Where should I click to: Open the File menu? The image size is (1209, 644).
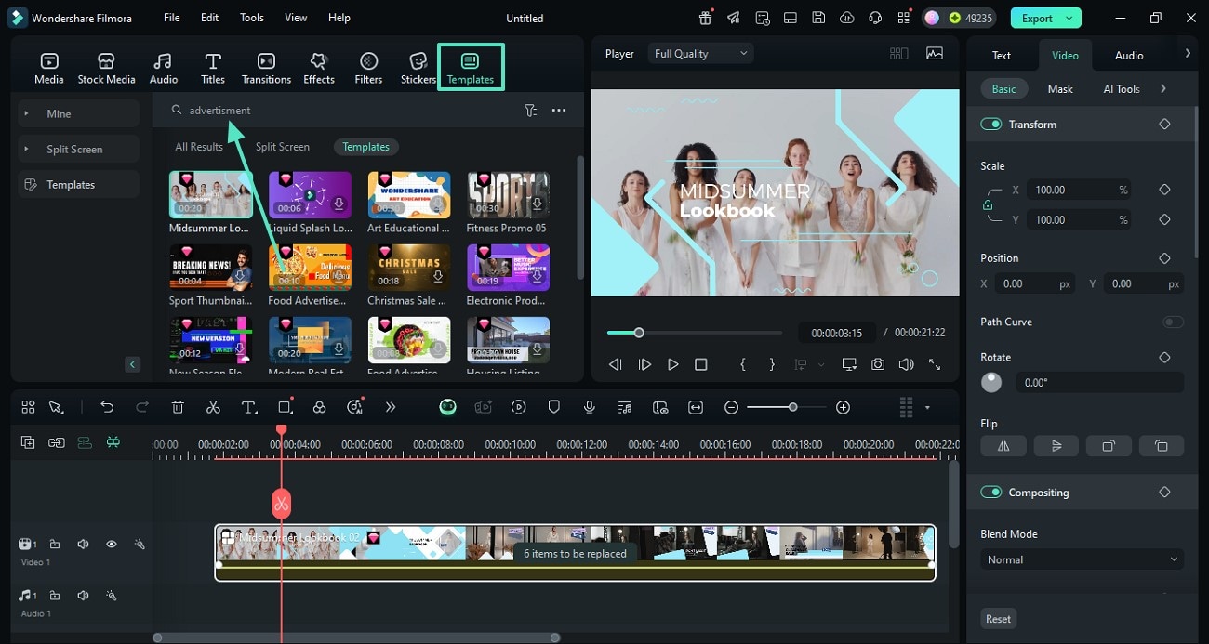pos(171,18)
